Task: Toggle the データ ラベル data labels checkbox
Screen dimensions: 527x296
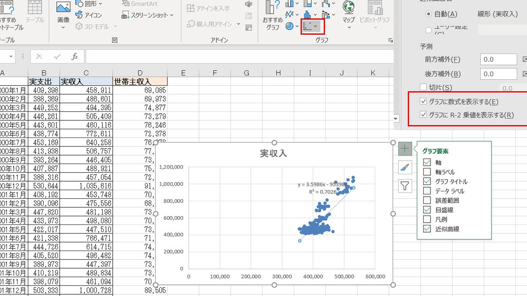Action: point(427,191)
